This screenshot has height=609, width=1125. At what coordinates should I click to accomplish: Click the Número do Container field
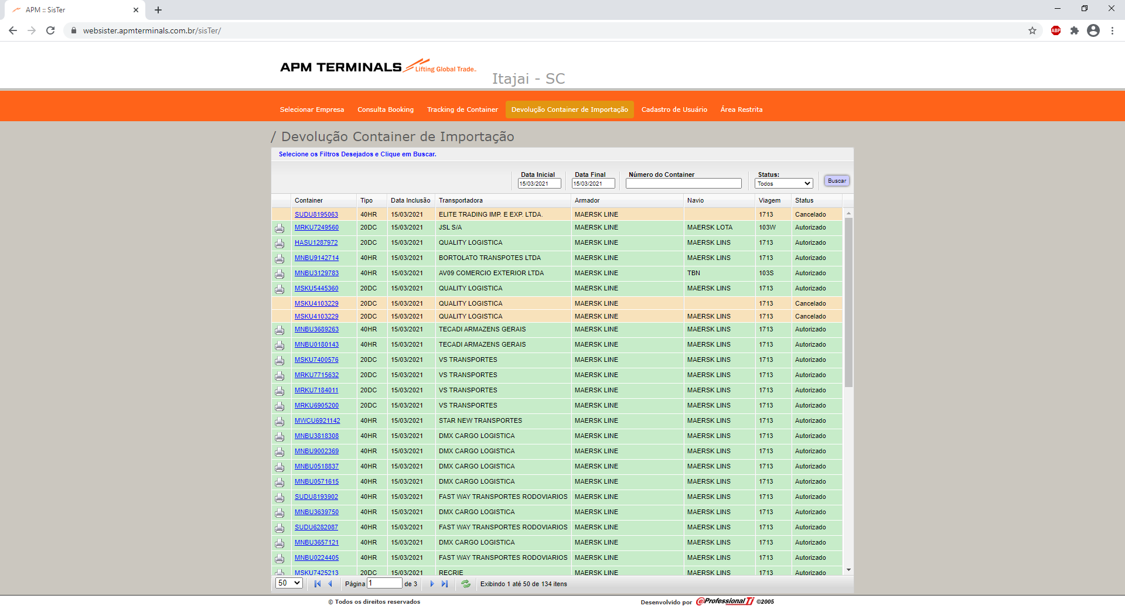pos(684,183)
